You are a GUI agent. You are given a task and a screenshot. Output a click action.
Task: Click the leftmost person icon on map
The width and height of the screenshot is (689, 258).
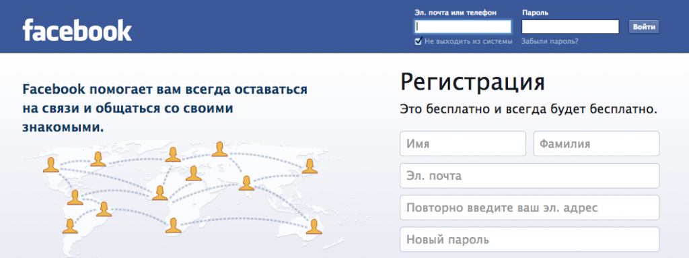click(x=51, y=164)
